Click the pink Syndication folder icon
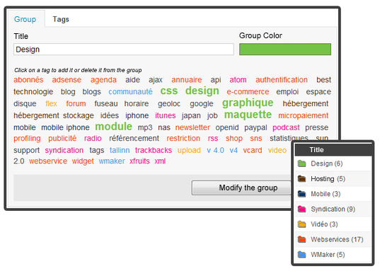 [301, 209]
